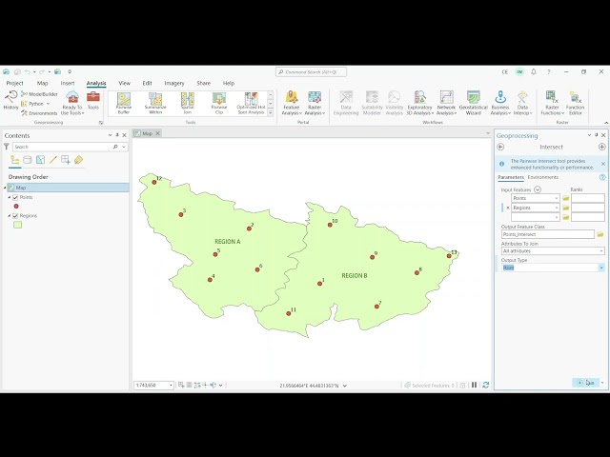The width and height of the screenshot is (610, 457).
Task: Dismiss the Pairwise Intersect info message
Action: pos(603,164)
